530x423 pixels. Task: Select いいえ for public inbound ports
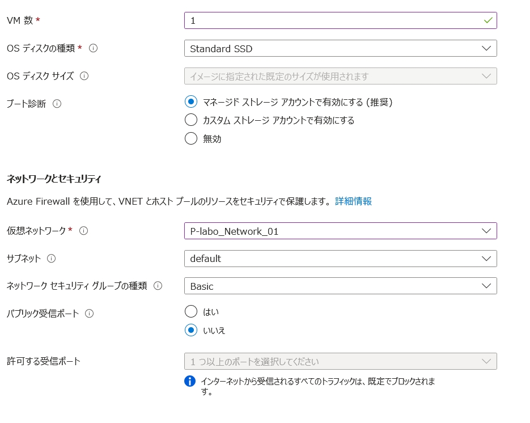(191, 330)
